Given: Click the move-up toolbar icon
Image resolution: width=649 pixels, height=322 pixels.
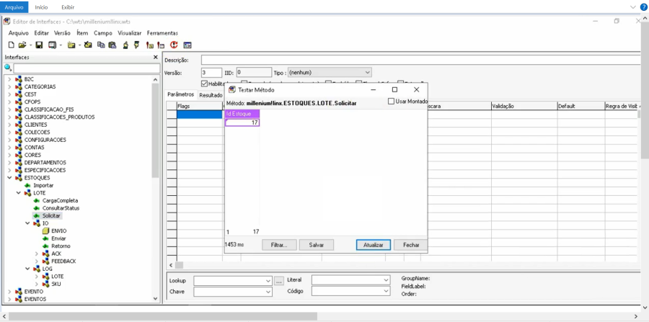Looking at the screenshot, I should pyautogui.click(x=125, y=45).
